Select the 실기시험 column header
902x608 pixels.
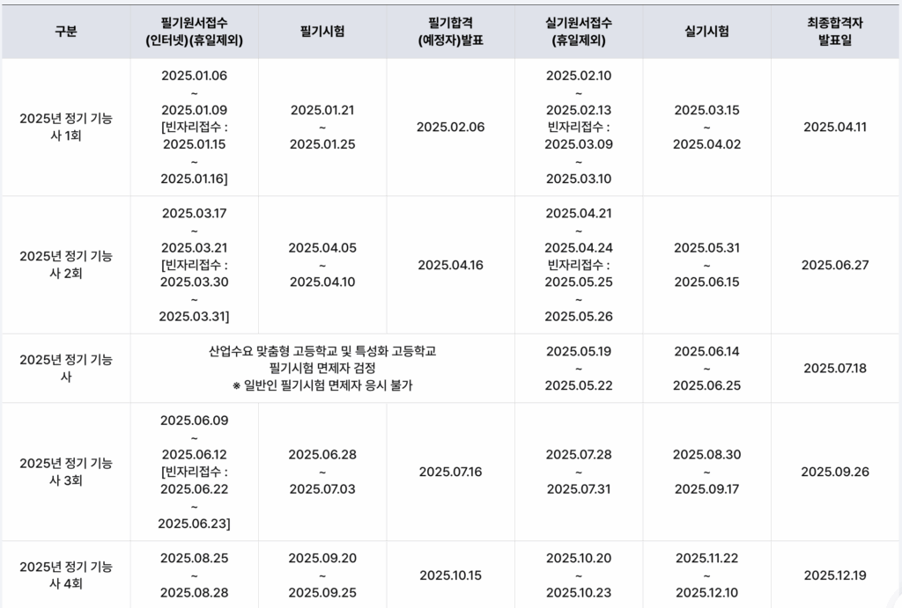(x=706, y=32)
